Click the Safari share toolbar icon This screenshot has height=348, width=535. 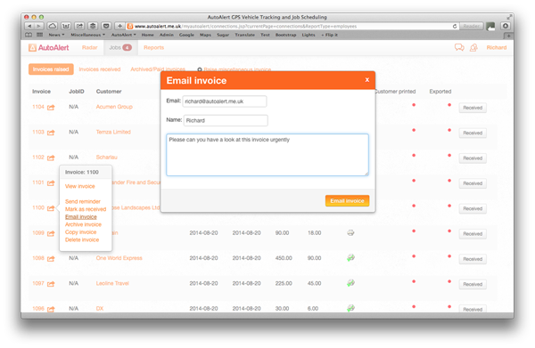(x=79, y=26)
